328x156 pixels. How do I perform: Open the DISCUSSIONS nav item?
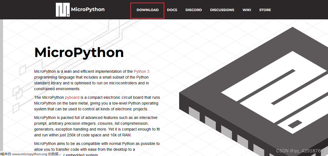pos(222,10)
